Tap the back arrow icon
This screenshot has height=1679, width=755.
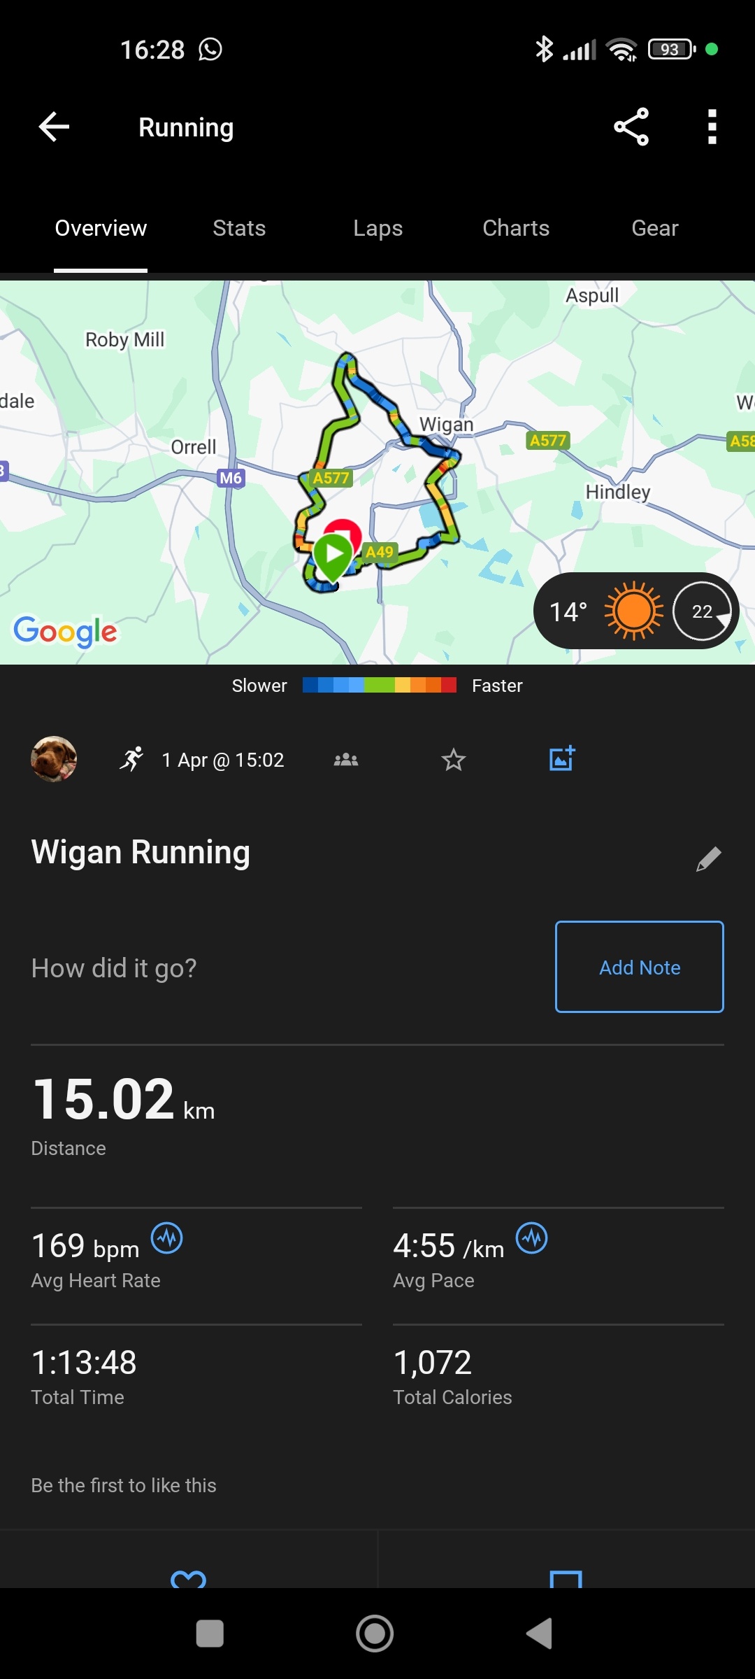point(54,127)
